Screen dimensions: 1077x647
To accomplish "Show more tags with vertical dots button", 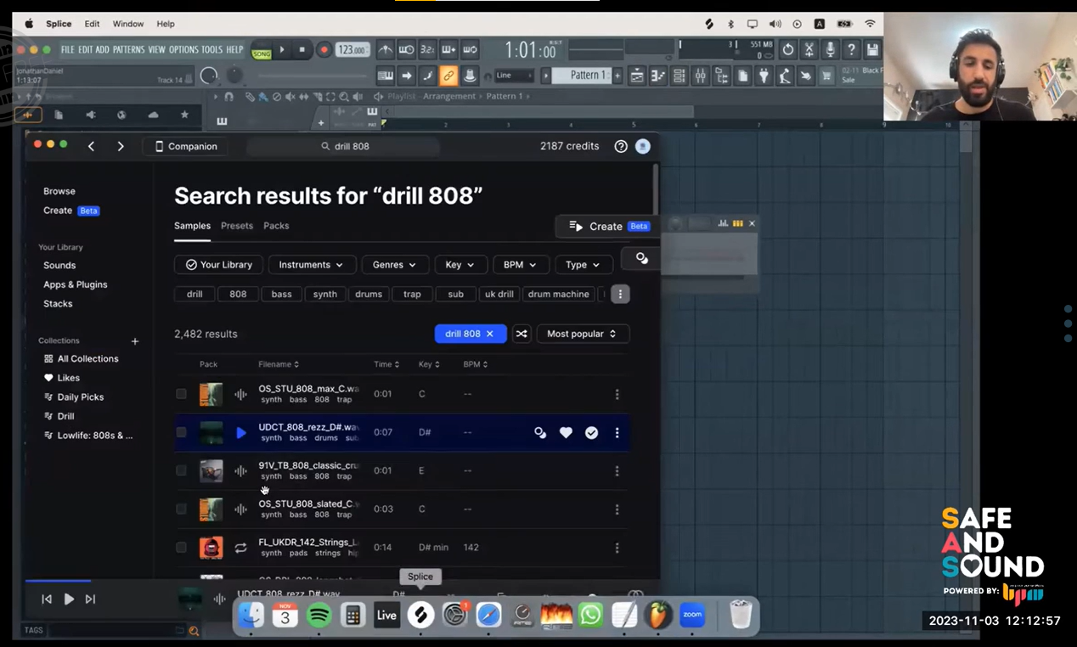I will coord(620,294).
